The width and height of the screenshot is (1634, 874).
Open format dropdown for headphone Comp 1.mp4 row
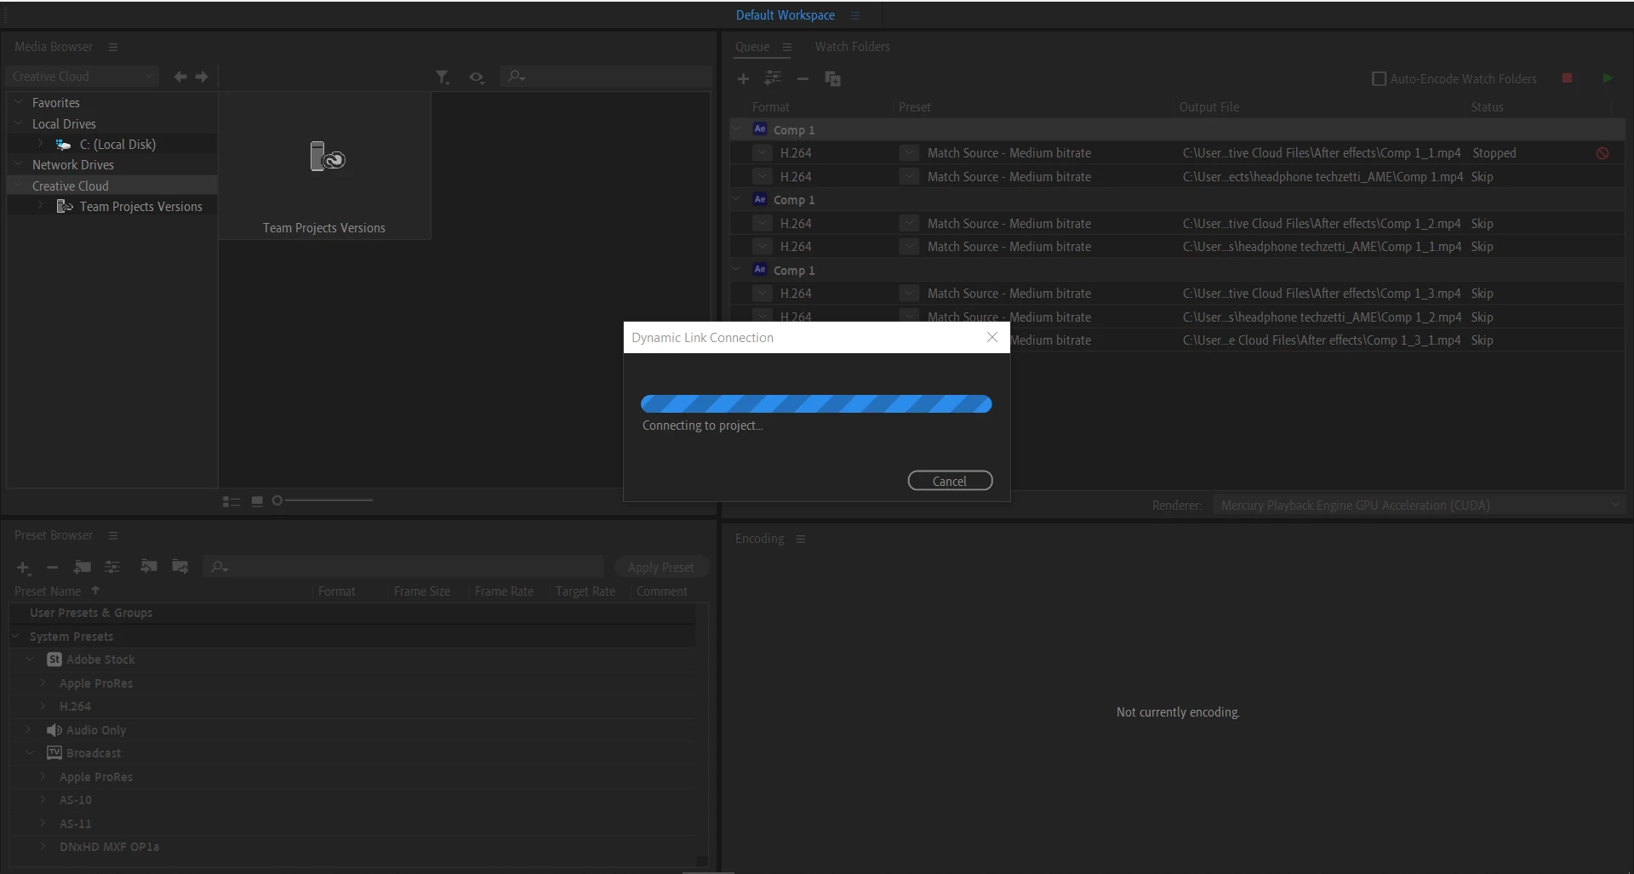tap(762, 176)
